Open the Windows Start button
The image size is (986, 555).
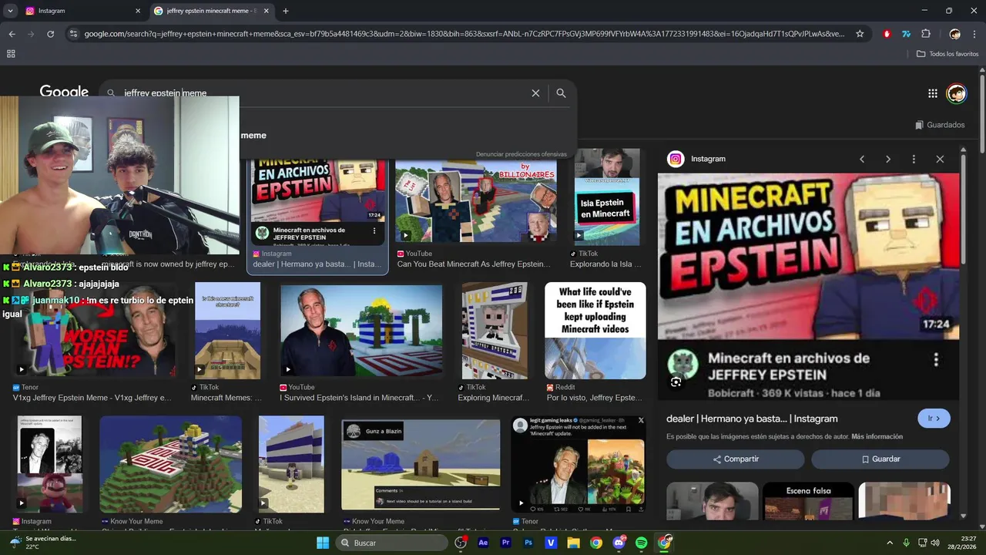[x=323, y=543]
